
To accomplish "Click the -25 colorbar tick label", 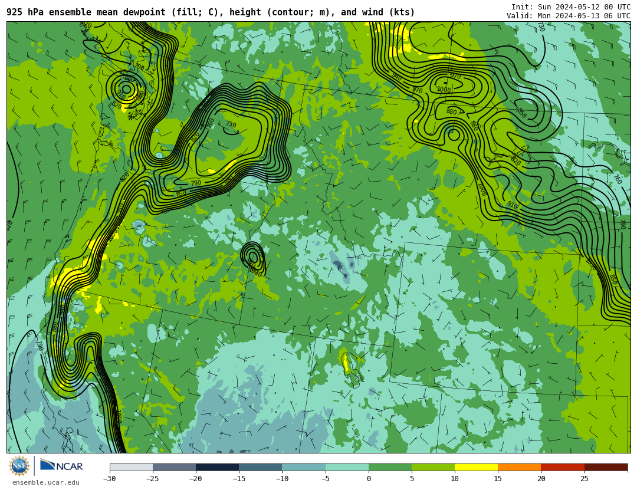I will (x=152, y=479).
